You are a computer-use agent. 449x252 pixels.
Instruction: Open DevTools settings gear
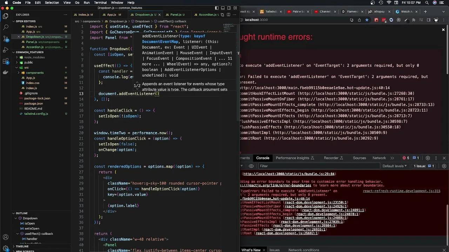click(428, 158)
